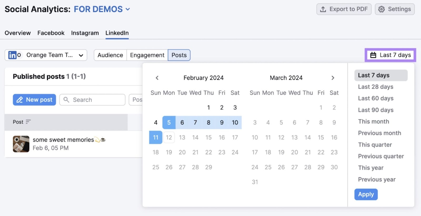Pick February 12 in the calendar
The height and width of the screenshot is (216, 421).
(169, 138)
